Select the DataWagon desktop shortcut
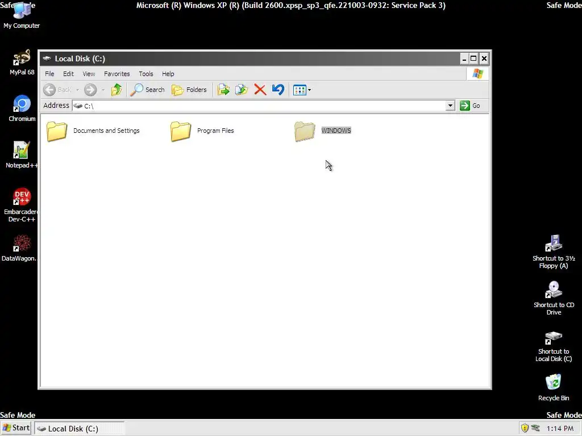 [x=20, y=248]
